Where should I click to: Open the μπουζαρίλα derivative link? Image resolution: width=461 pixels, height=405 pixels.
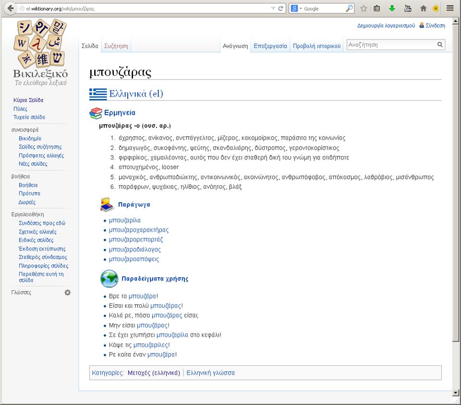point(125,221)
